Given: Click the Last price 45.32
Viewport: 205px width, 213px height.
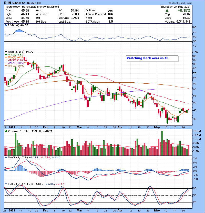Looking at the screenshot, I should click(x=186, y=18).
